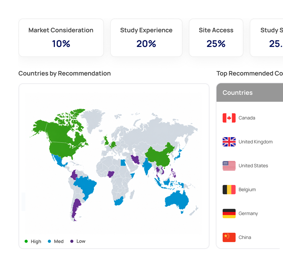
Task: Click the Countries by Recommendation heading
Action: (65, 73)
